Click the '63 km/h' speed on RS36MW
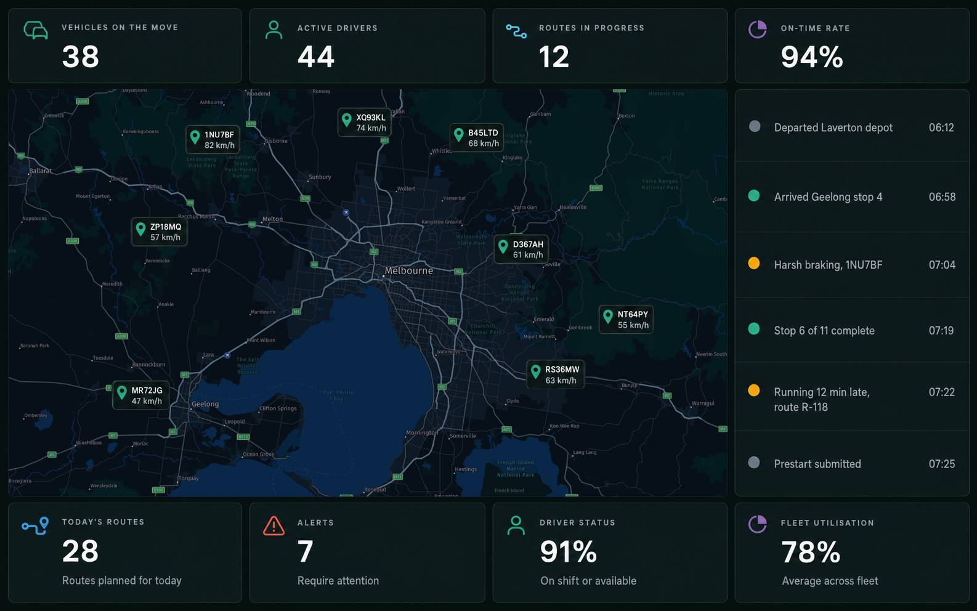 [561, 381]
